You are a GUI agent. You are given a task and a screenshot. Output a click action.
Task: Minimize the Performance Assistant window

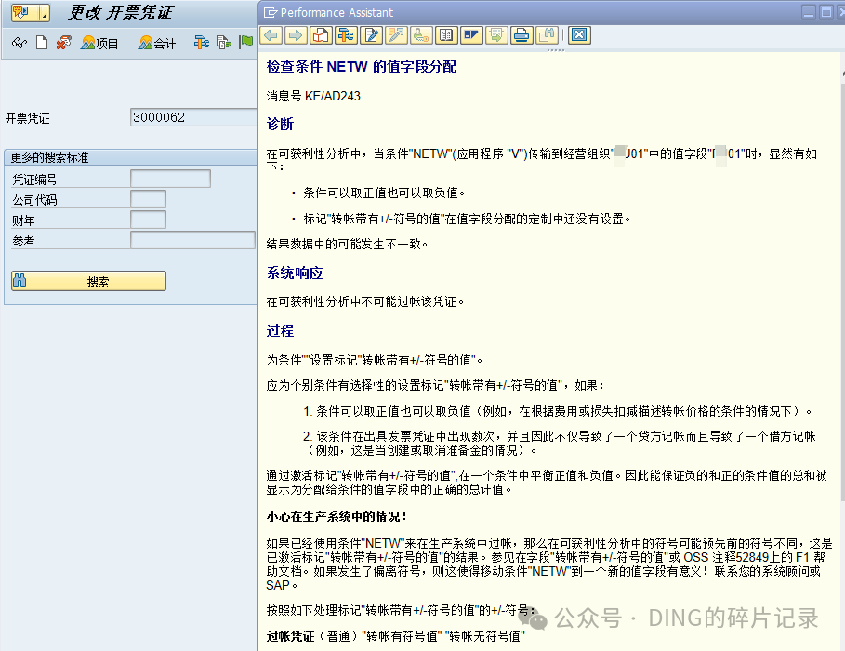(809, 12)
